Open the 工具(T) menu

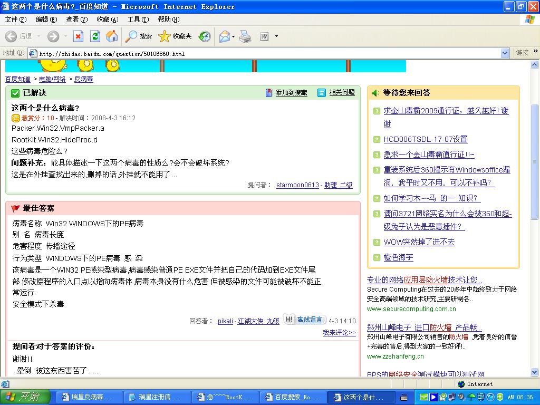[x=138, y=20]
